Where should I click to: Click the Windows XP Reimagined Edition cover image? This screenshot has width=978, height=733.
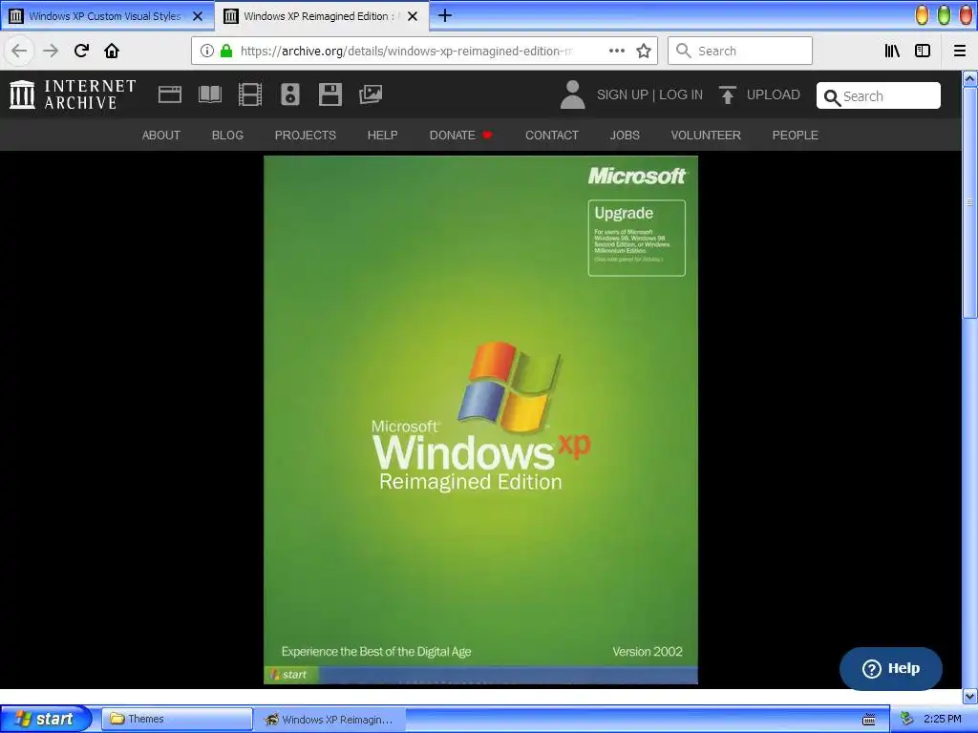tap(481, 420)
